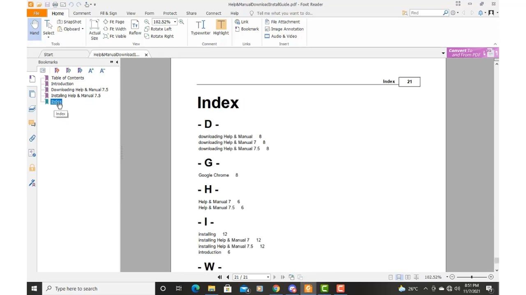The image size is (526, 295).
Task: Set the view to Actual Size
Action: click(x=95, y=29)
